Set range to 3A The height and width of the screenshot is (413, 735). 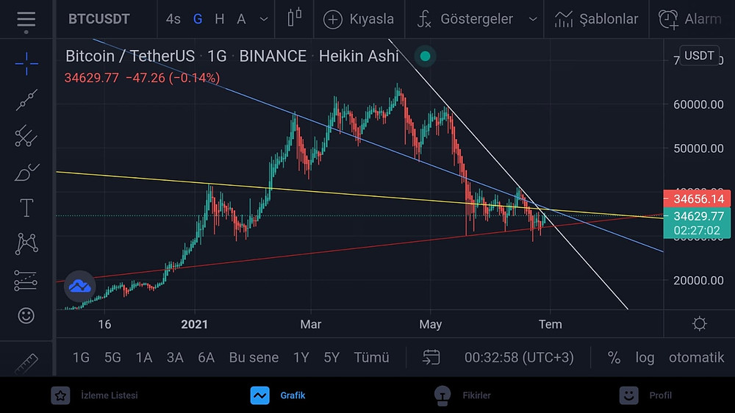[175, 358]
